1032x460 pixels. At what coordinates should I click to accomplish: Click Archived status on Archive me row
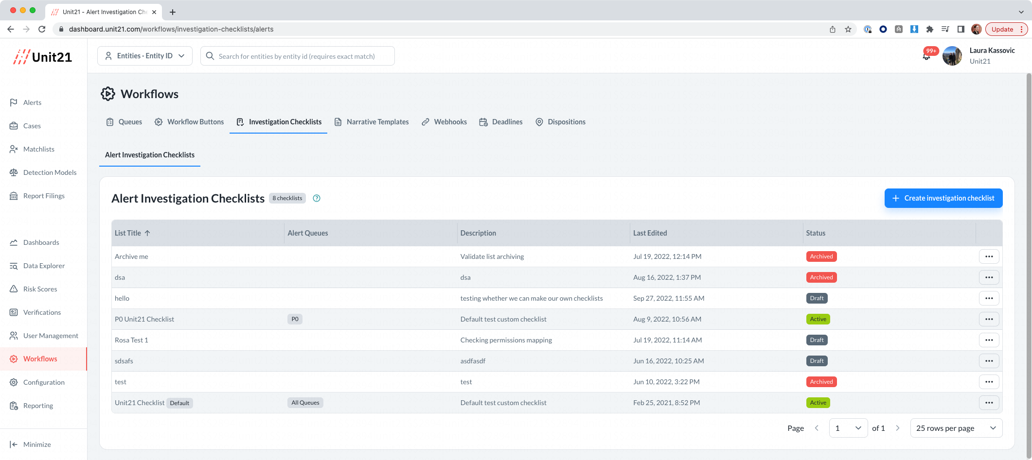click(x=821, y=256)
